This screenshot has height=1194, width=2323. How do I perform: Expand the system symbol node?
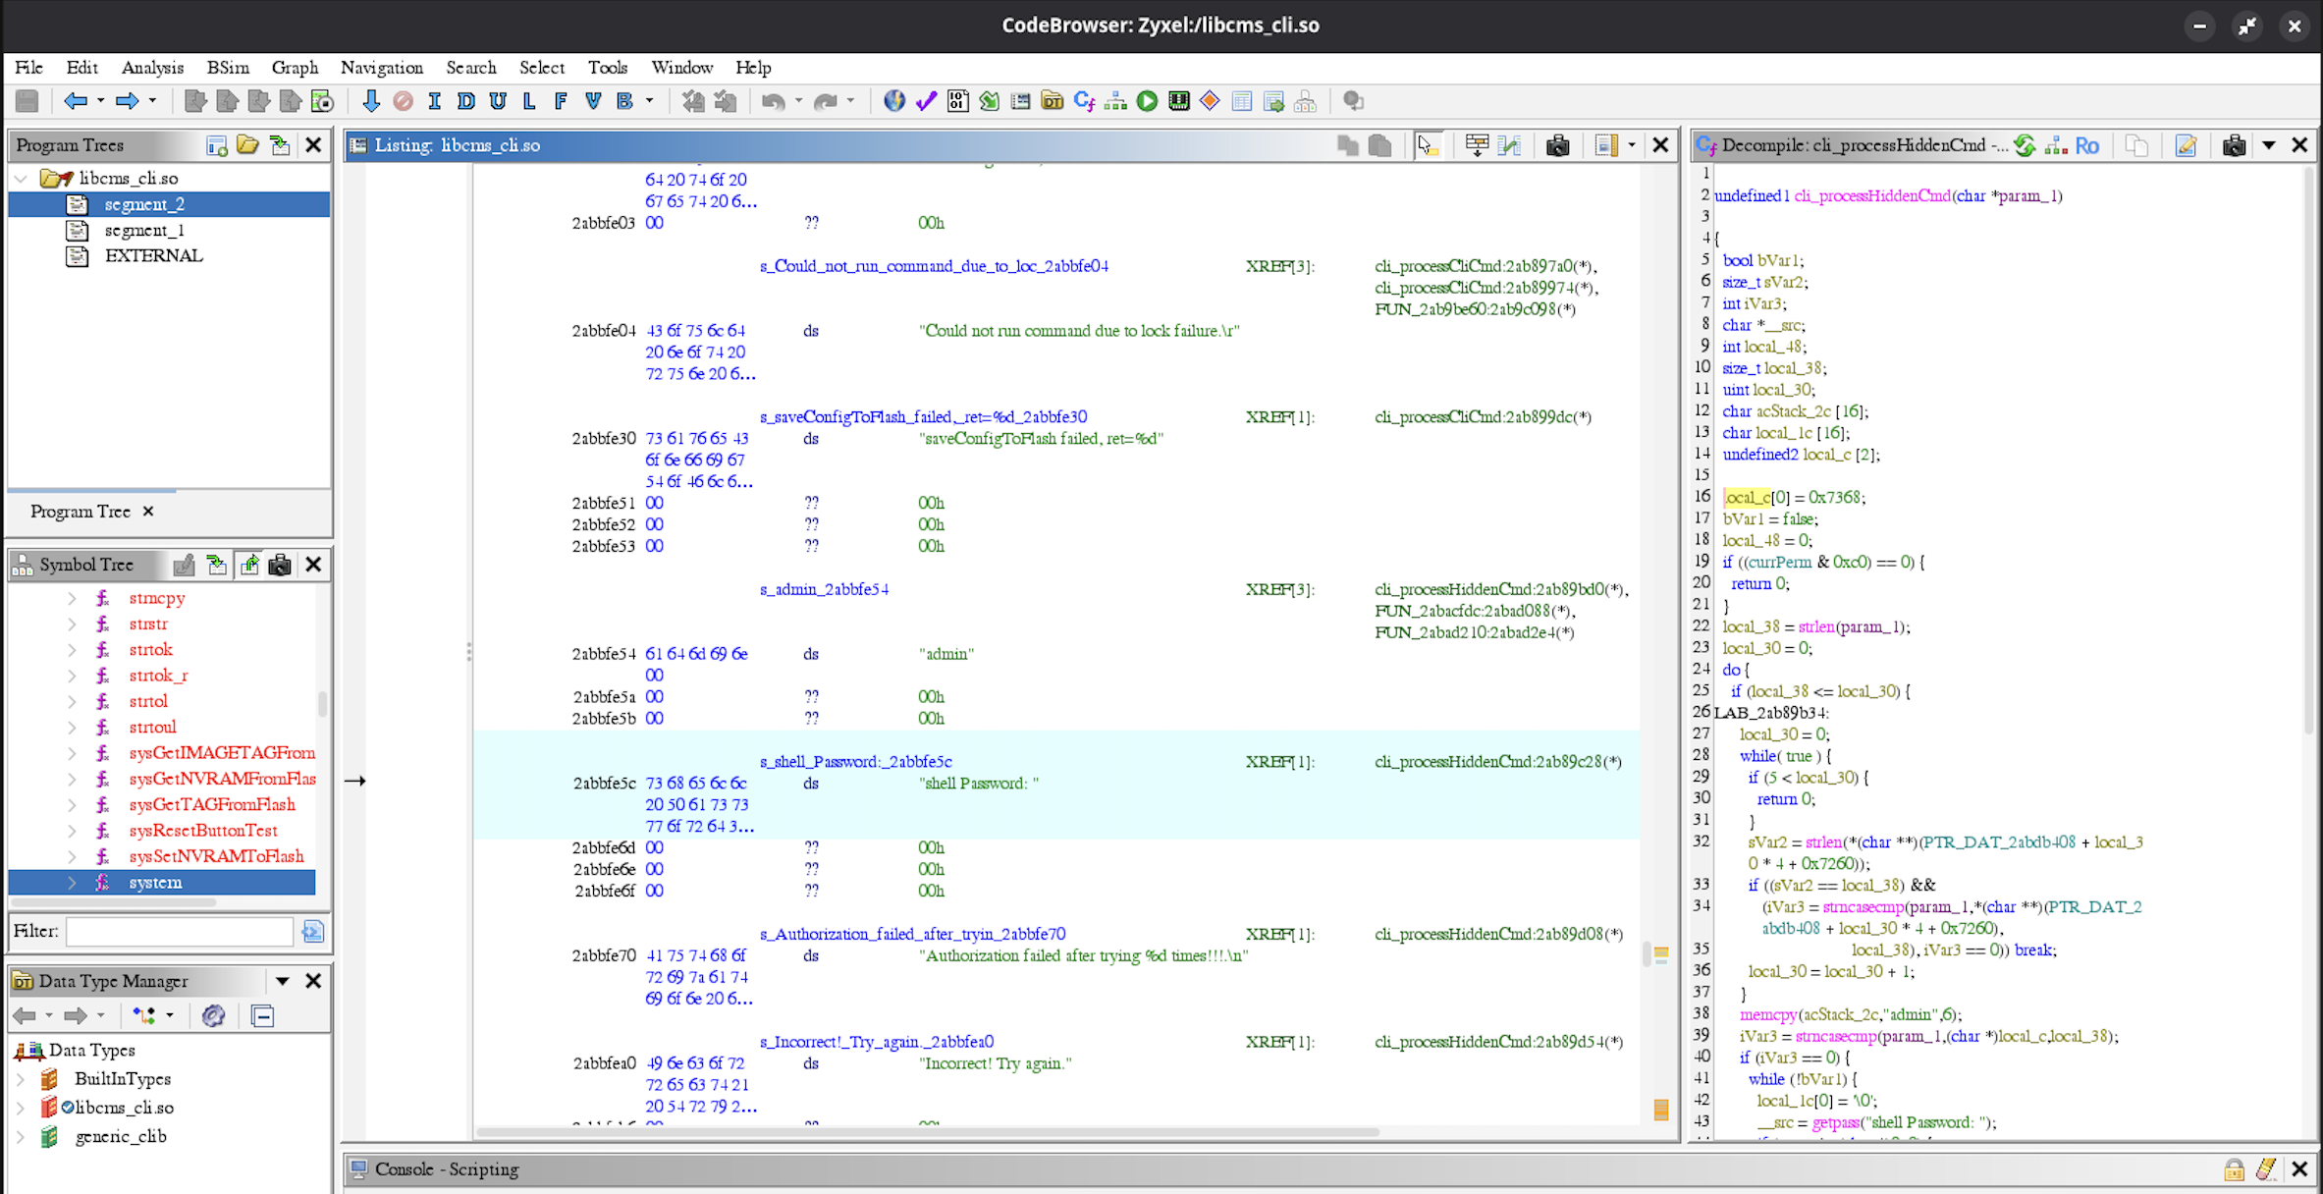[x=72, y=883]
